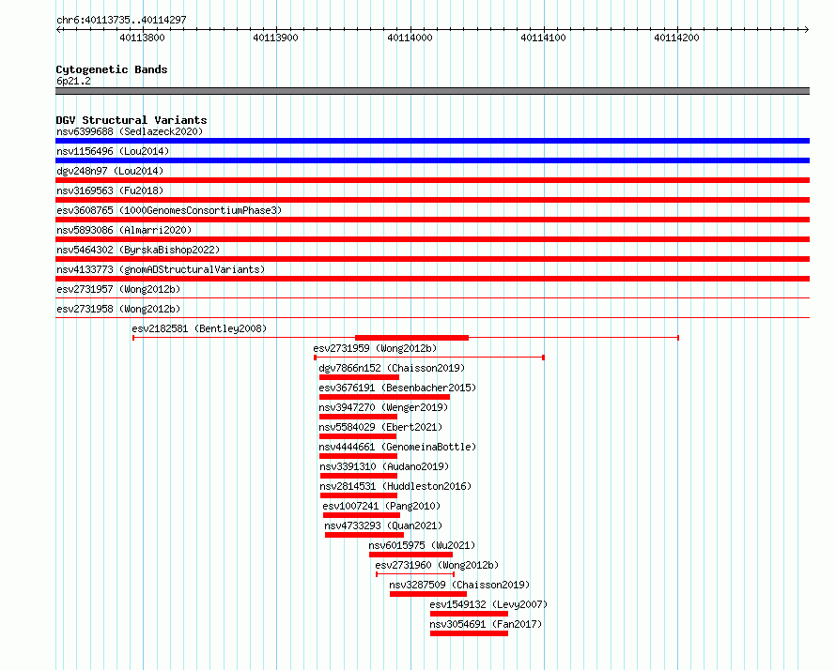Click the gray 6p21.2 cytogenetic band bar

coord(432,91)
